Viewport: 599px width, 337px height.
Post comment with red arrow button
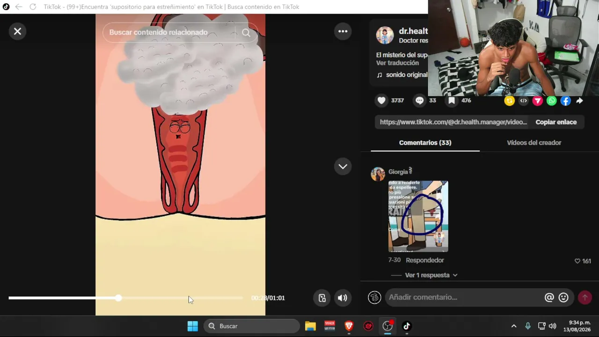tap(584, 297)
